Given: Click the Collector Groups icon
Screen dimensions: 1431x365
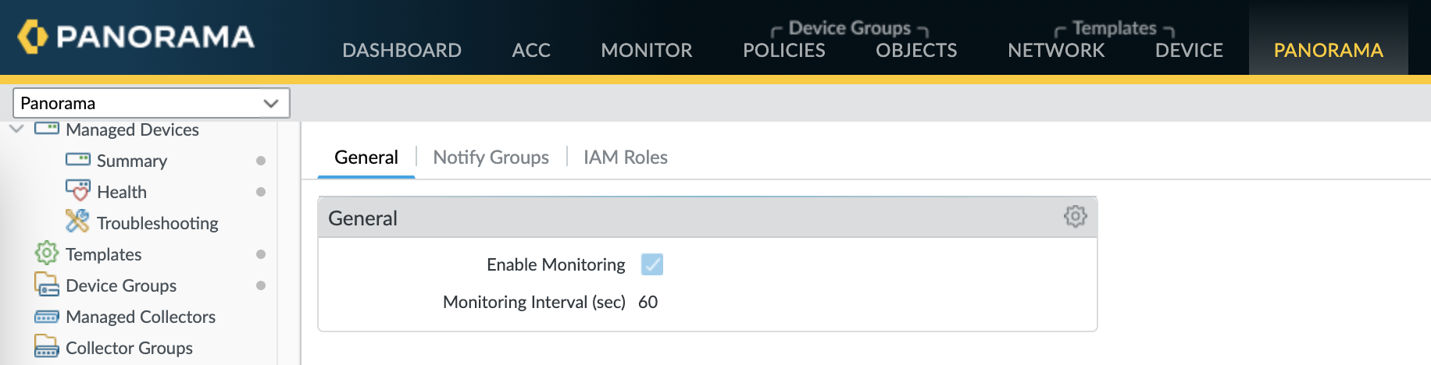Looking at the screenshot, I should point(47,347).
